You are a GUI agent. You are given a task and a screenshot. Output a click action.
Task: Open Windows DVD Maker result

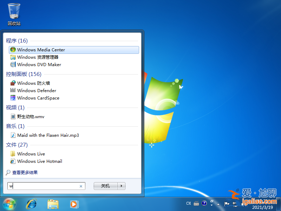(x=39, y=64)
